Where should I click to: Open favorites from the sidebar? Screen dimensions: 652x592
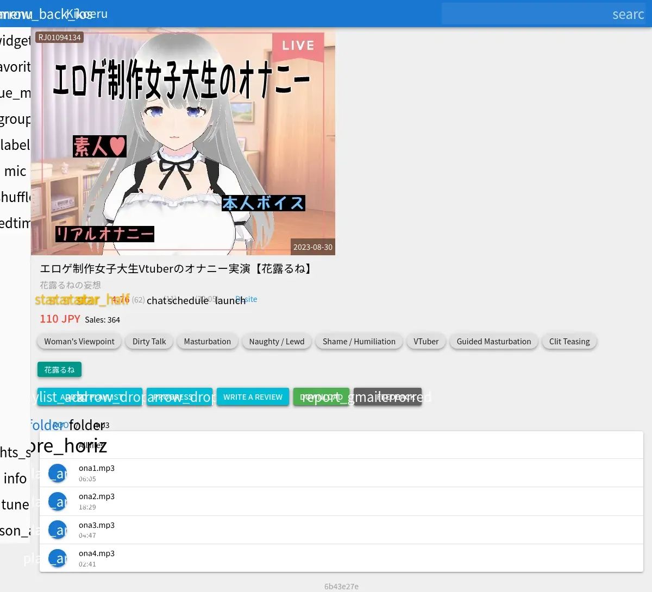(x=15, y=67)
